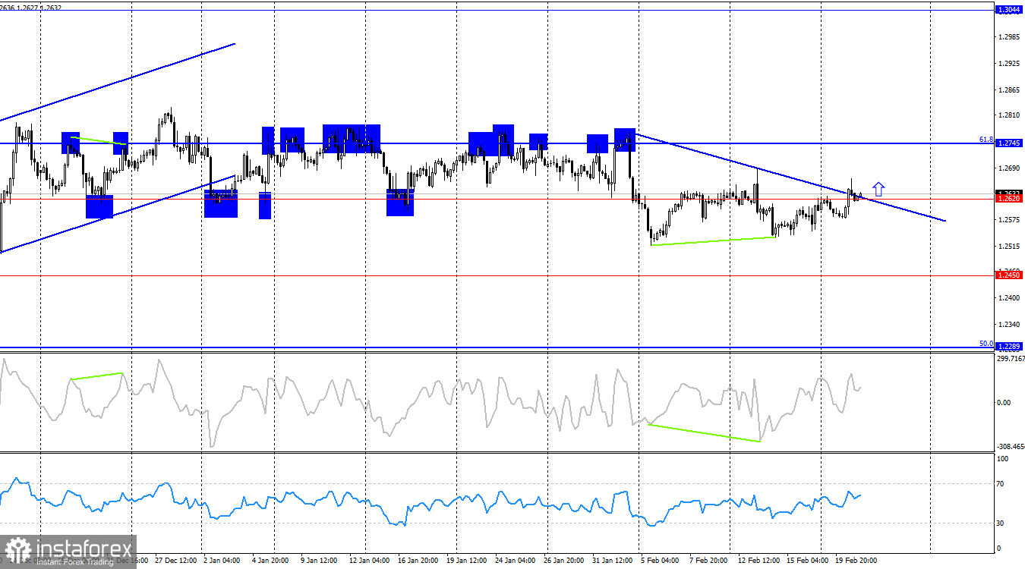
Task: Click the 1.2810 price axis value
Action: tap(1010, 116)
